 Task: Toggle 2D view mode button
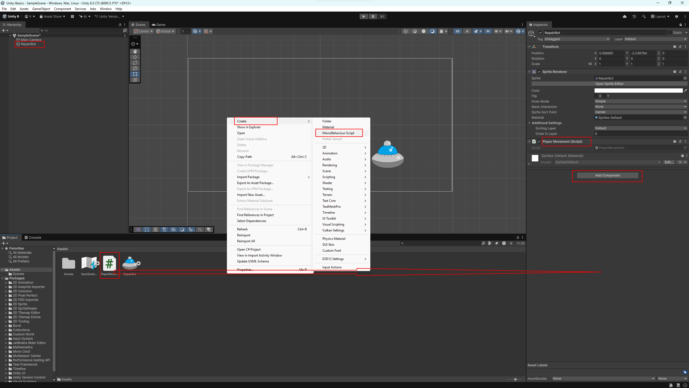coord(457,31)
